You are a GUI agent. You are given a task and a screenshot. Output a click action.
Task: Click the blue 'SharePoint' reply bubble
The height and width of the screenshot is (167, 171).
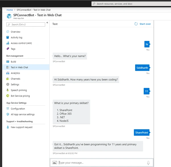[x=142, y=132]
